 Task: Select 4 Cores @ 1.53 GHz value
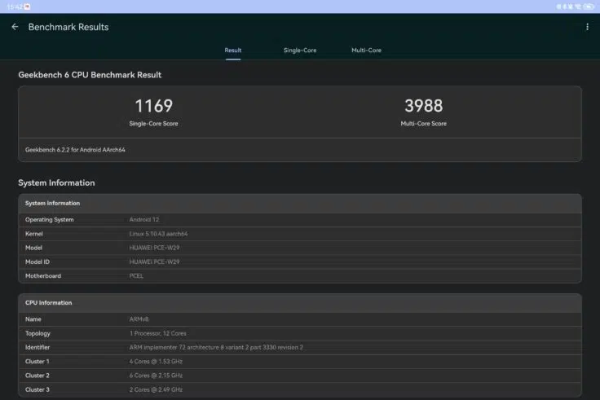click(156, 362)
